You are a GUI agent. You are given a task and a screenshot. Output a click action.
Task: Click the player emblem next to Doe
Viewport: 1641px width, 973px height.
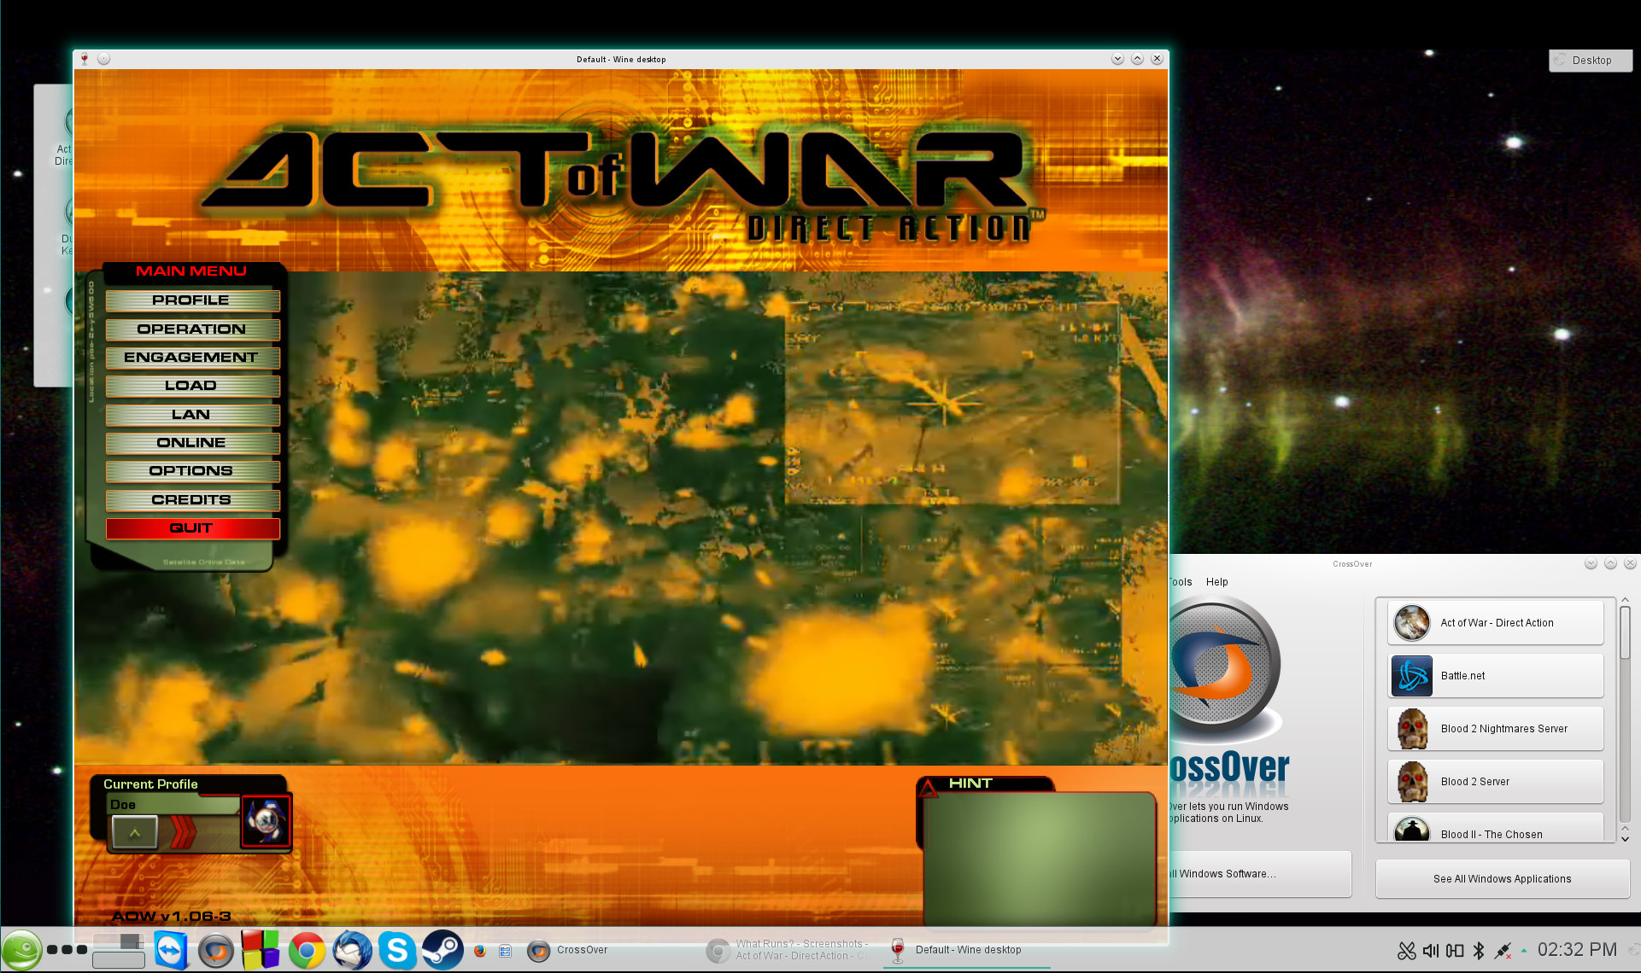[266, 820]
